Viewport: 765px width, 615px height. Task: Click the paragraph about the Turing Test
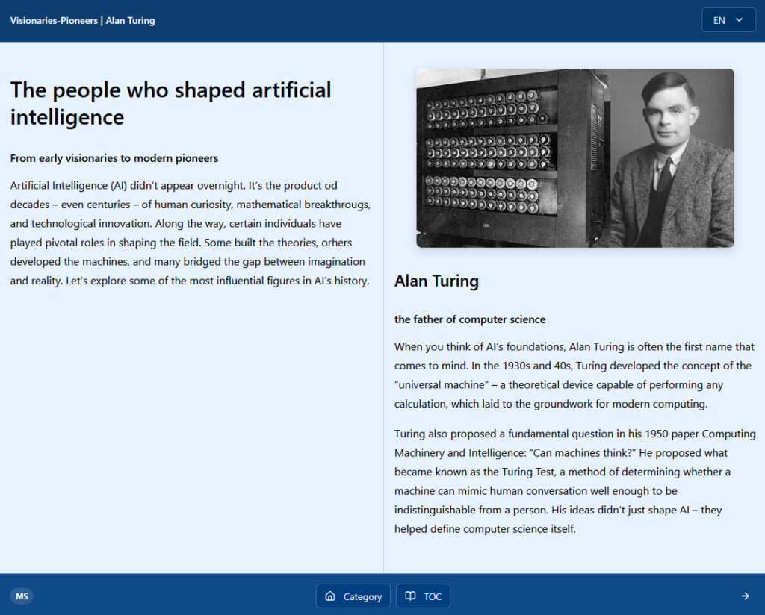click(x=574, y=481)
